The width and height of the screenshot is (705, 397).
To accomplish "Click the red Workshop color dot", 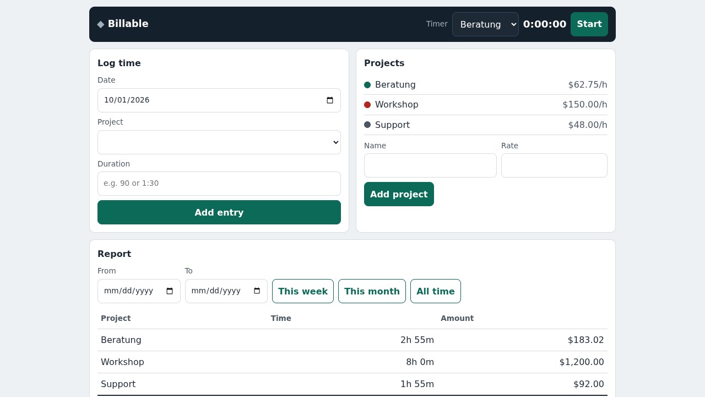I will click(367, 105).
